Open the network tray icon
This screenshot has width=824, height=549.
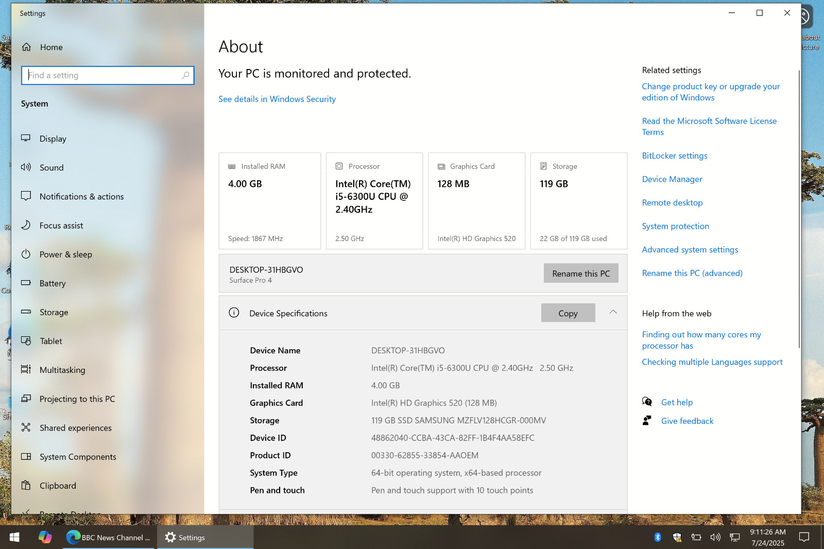tap(735, 537)
